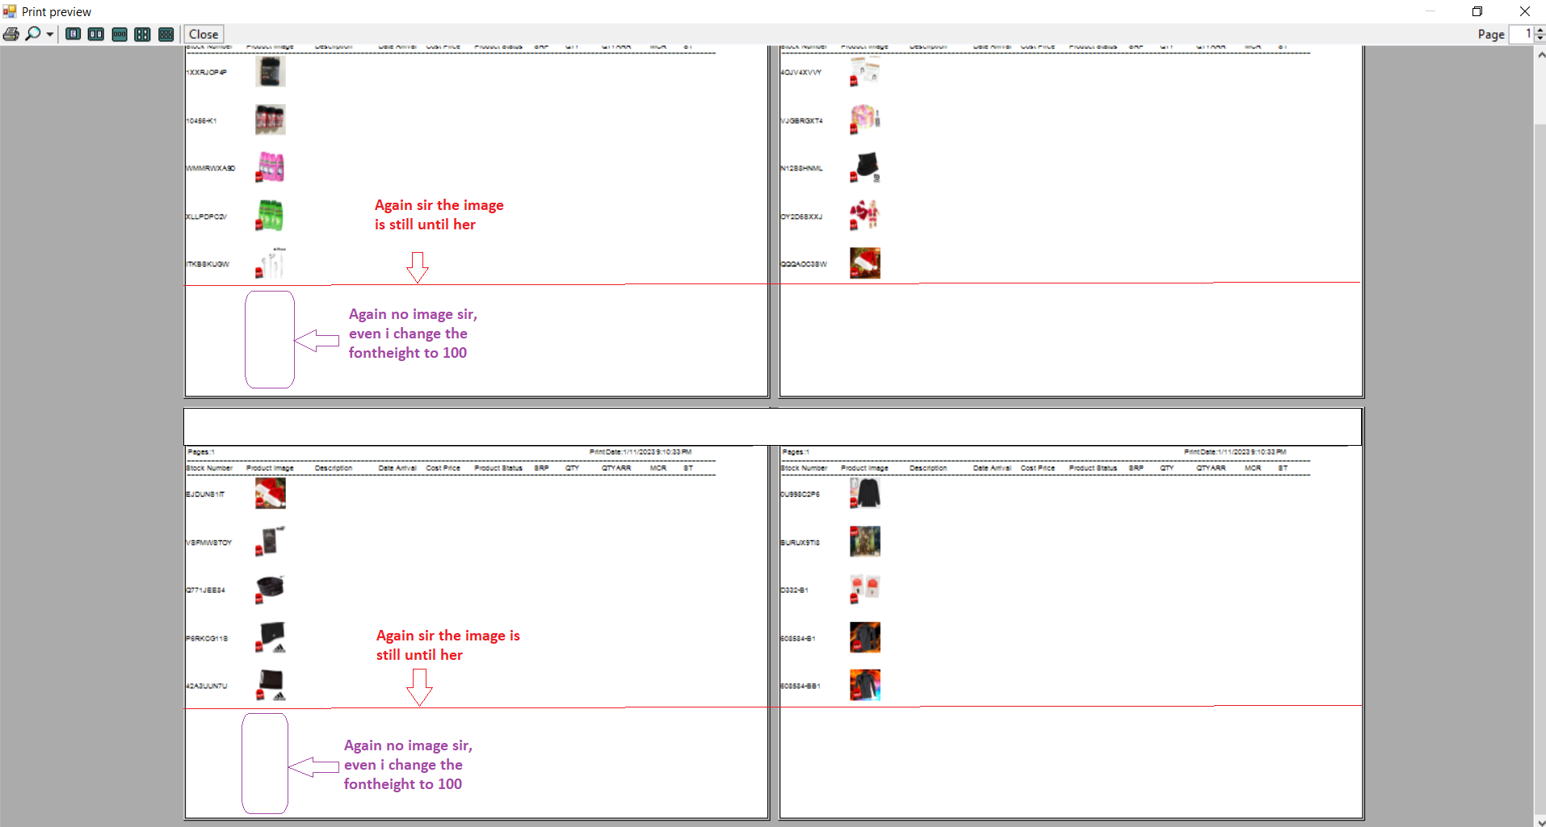Screen dimensions: 1546x827
Task: Click the Zoom magnifier icon
Action: click(x=33, y=34)
